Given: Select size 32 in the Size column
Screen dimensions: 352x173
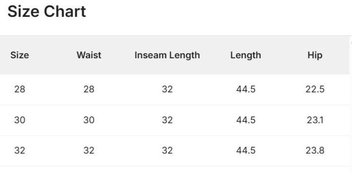Looking at the screenshot, I should [x=19, y=150].
